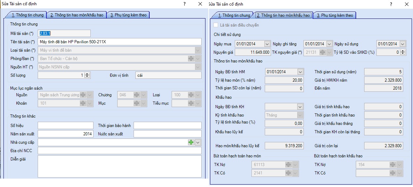413x187 pixels.
Task: Open Thông tin chung tab in right window
Action: click(x=234, y=15)
